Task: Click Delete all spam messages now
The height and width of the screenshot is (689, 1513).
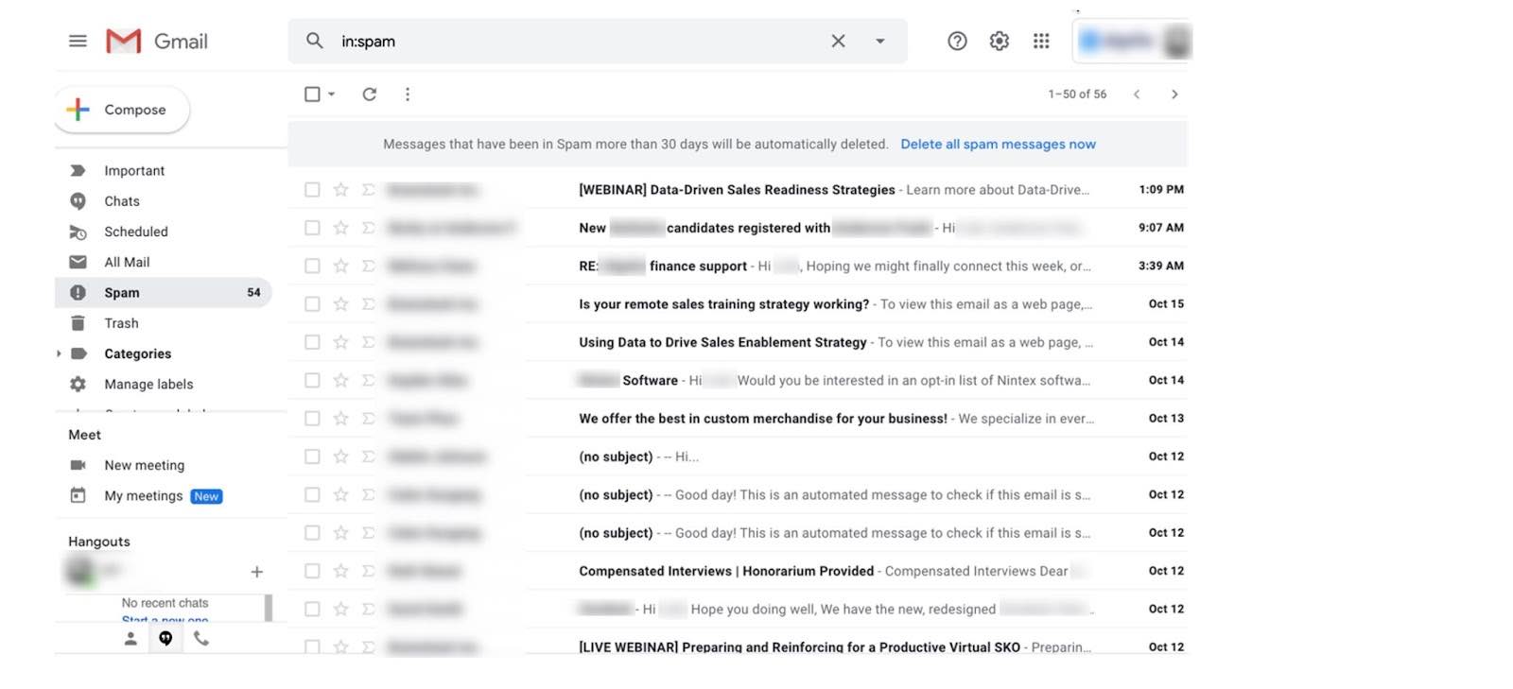Action: (x=998, y=144)
